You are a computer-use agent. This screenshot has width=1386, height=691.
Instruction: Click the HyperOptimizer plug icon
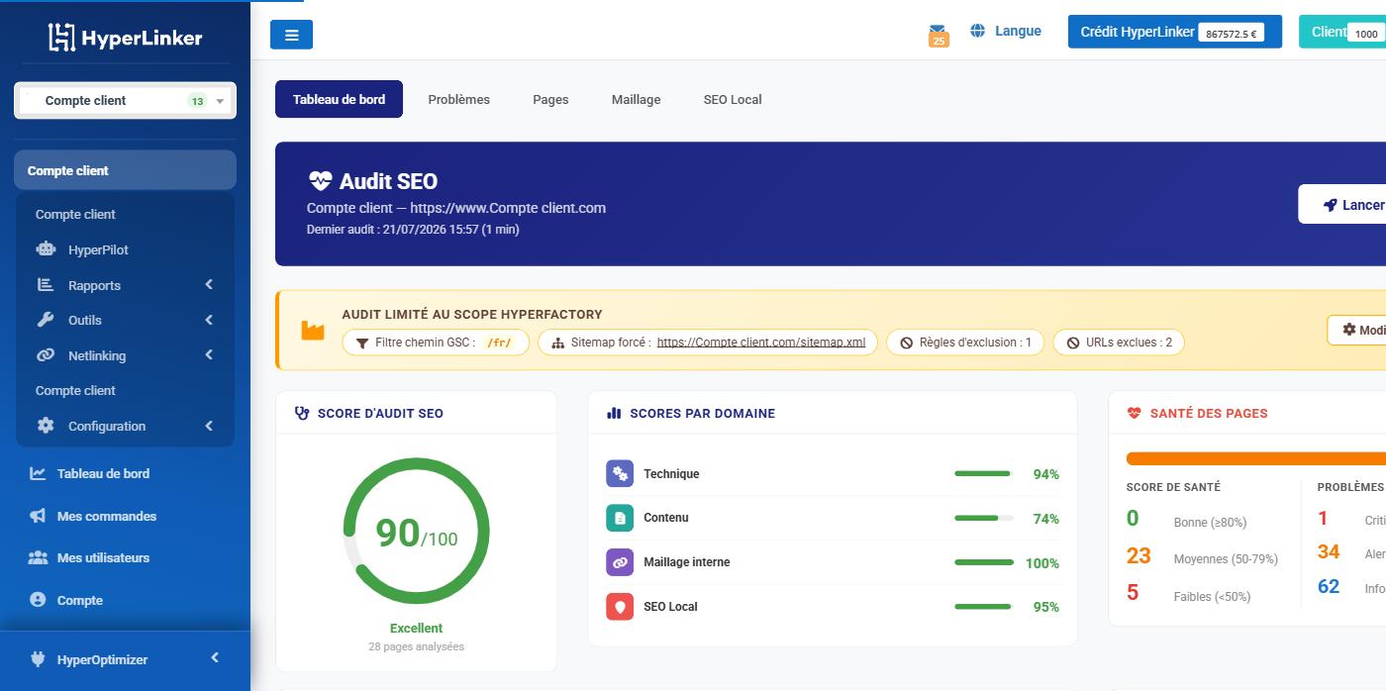pyautogui.click(x=39, y=659)
